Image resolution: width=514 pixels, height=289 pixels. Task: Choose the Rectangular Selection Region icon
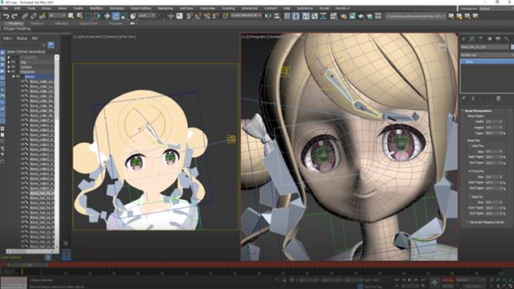pos(88,16)
